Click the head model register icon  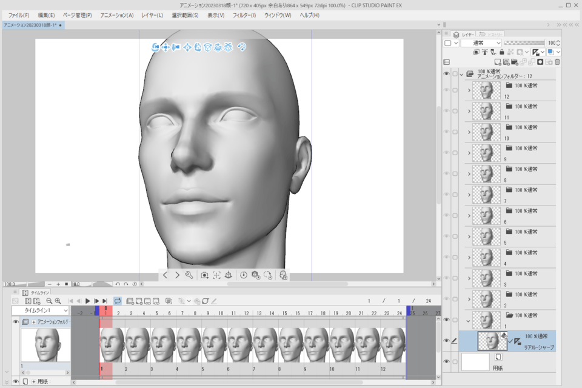(283, 275)
